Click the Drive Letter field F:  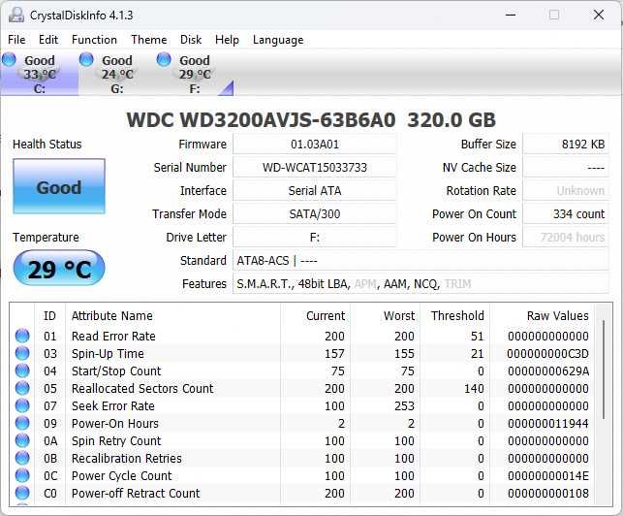(x=314, y=238)
